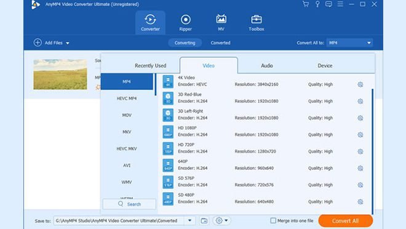
Task: Open the Toolbox module
Action: point(257,23)
